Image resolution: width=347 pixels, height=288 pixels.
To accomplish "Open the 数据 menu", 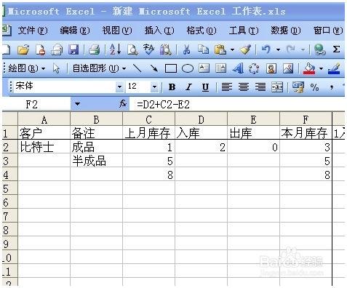I will [286, 31].
